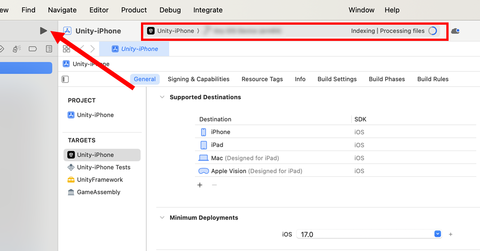The width and height of the screenshot is (480, 251).
Task: Select the Mac (Designed for iPad) row
Action: (x=335, y=158)
